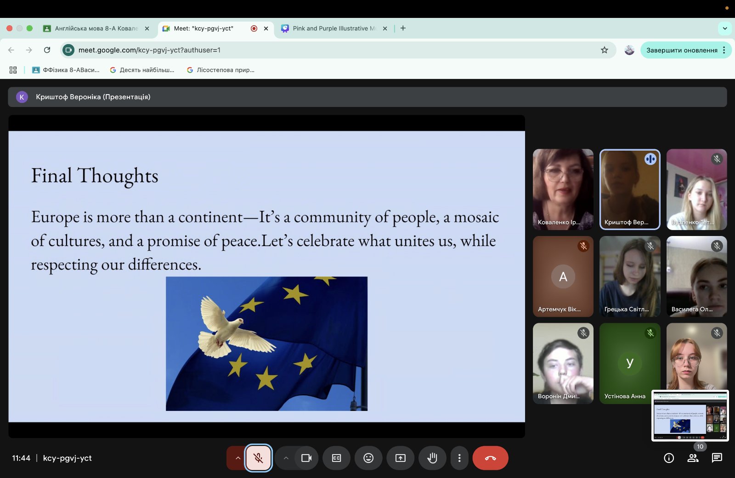Toggle the microphone mute button
Image resolution: width=735 pixels, height=478 pixels.
point(258,458)
